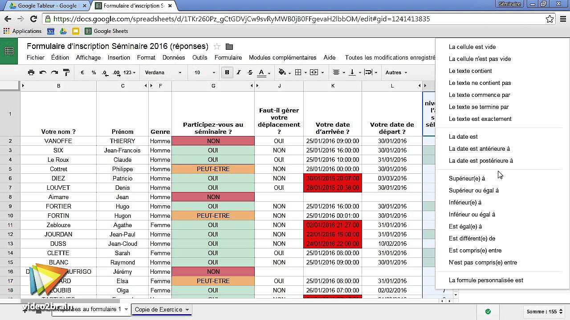Viewport: 570px width, 320px height.
Task: Open the Somme : 155 summary dropdown
Action: pos(545,312)
